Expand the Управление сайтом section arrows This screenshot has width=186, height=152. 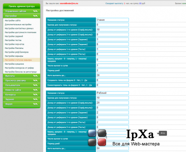pyautogui.click(x=35, y=11)
